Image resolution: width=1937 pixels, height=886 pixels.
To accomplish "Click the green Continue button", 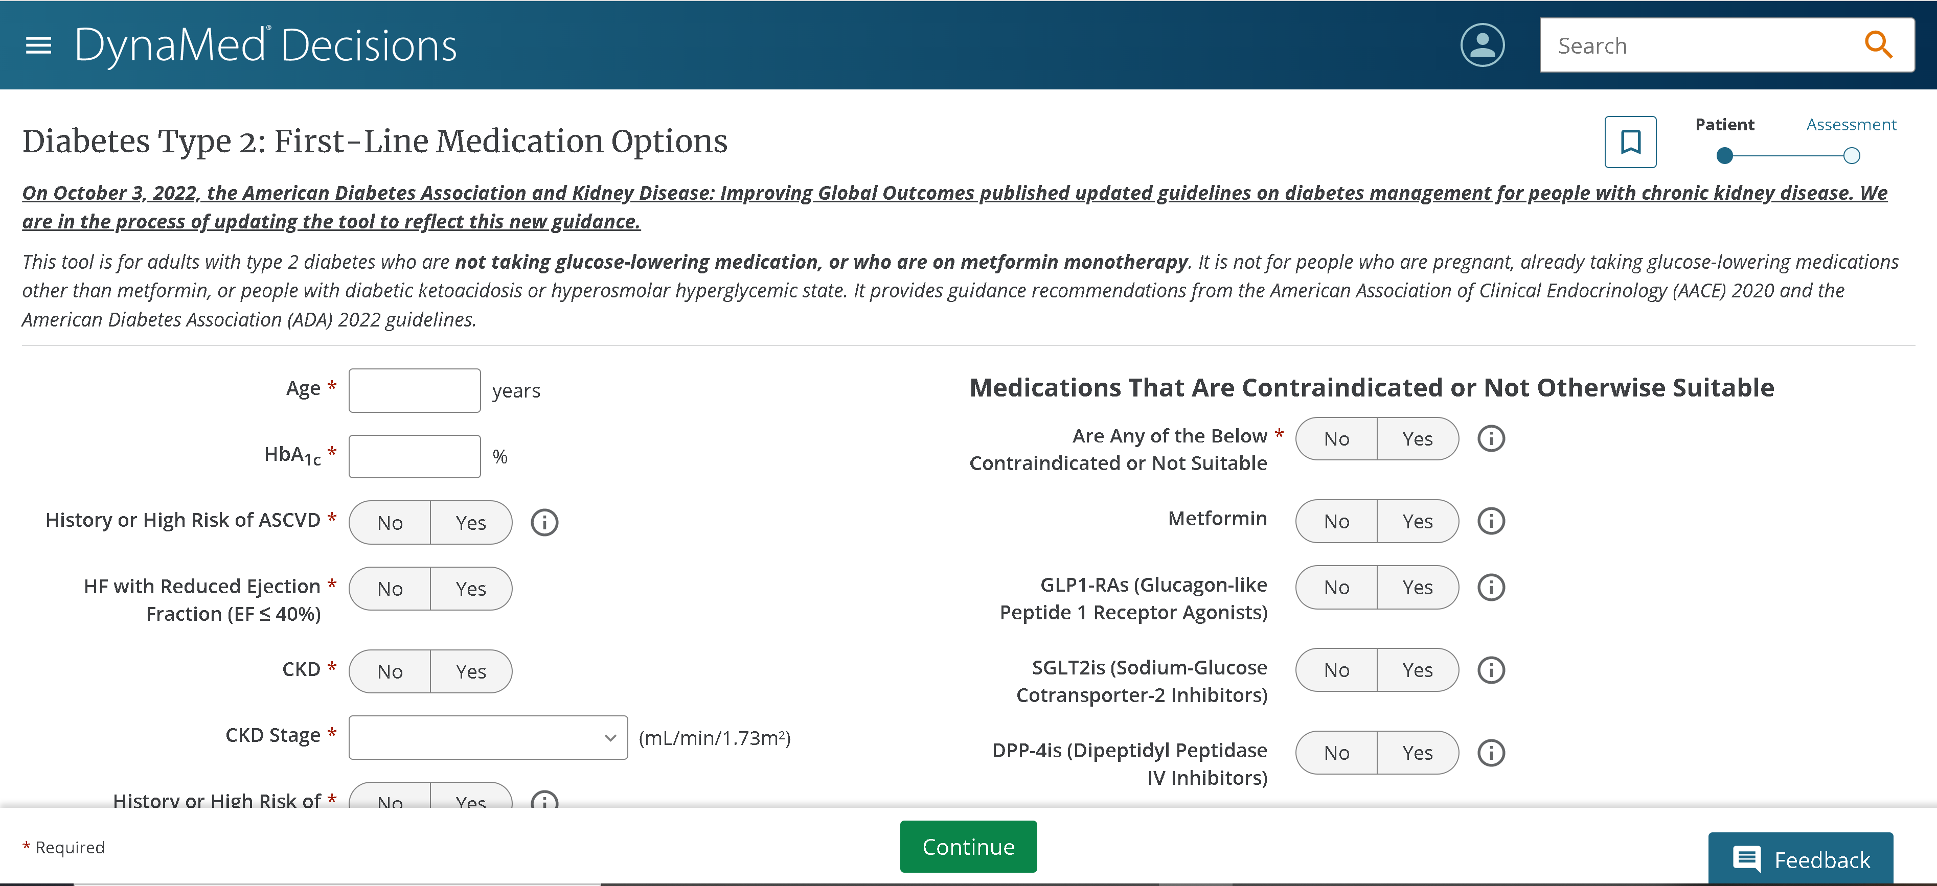I will click(968, 846).
